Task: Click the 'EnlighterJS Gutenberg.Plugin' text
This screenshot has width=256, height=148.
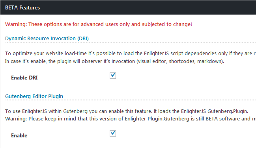Action: pos(214,111)
